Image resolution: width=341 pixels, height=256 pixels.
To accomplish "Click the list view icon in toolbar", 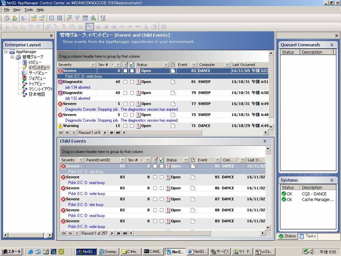I will click(52, 18).
